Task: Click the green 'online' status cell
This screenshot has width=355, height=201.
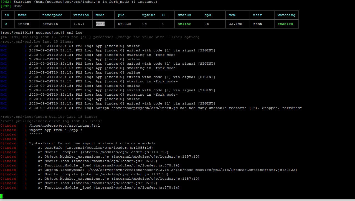Action: click(x=184, y=24)
